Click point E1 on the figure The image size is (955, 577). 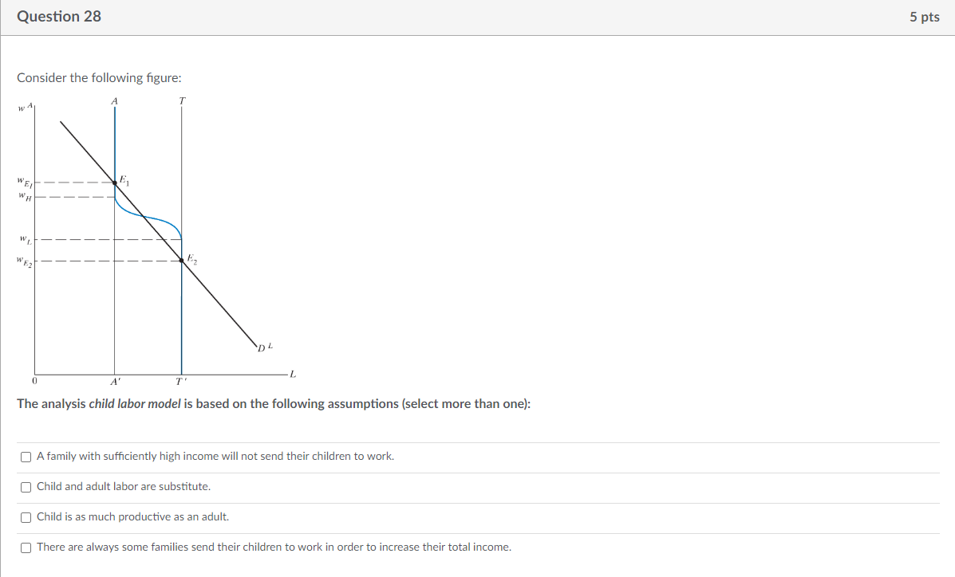(116, 183)
